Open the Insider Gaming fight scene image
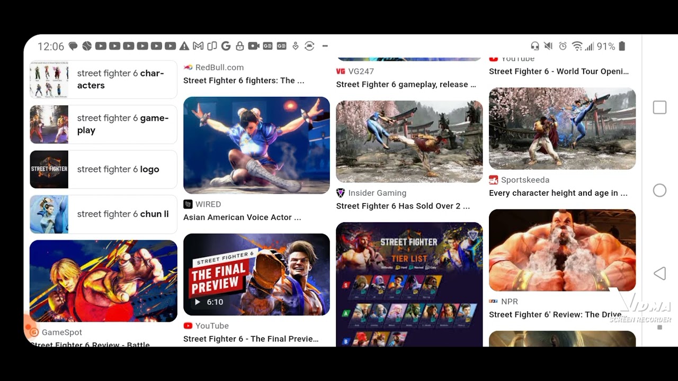This screenshot has width=678, height=381. (409, 142)
